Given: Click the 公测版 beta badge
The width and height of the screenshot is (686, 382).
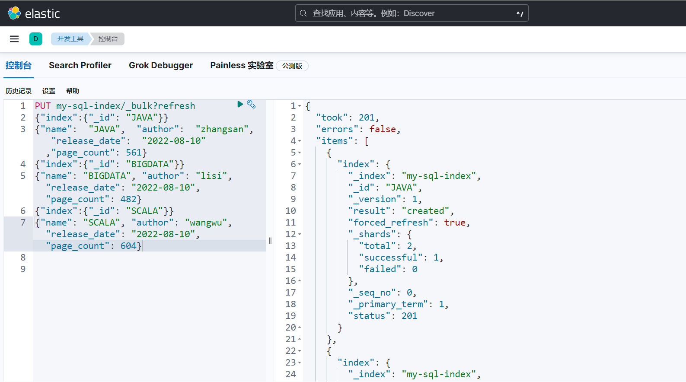Looking at the screenshot, I should [x=292, y=66].
